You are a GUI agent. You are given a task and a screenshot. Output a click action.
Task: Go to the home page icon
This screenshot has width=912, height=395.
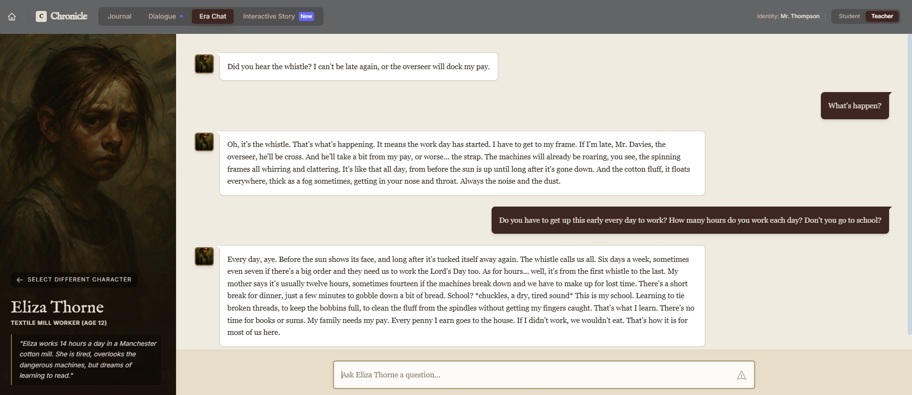[12, 17]
